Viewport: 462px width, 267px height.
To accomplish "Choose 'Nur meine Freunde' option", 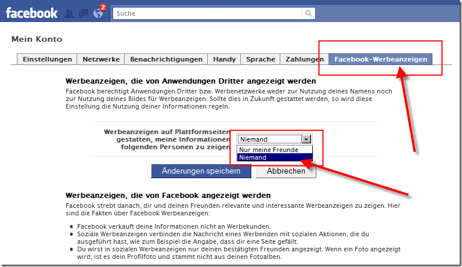I will (275, 150).
